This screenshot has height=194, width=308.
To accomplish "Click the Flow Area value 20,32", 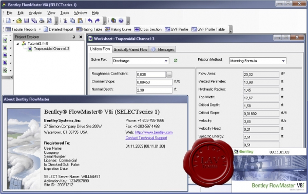I will 261,75.
